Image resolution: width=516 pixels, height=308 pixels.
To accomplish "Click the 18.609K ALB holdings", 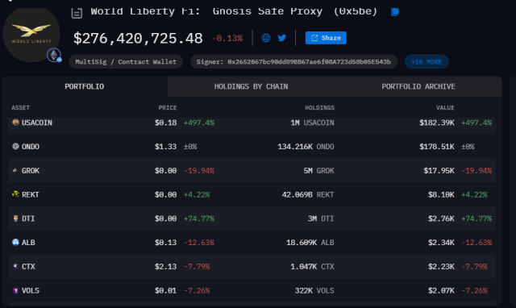I will tap(310, 243).
